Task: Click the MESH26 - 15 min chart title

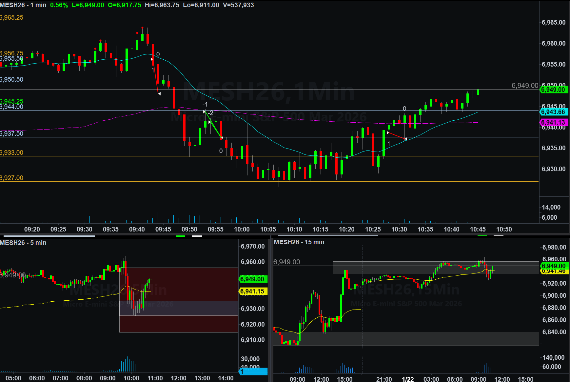Action: [x=299, y=242]
